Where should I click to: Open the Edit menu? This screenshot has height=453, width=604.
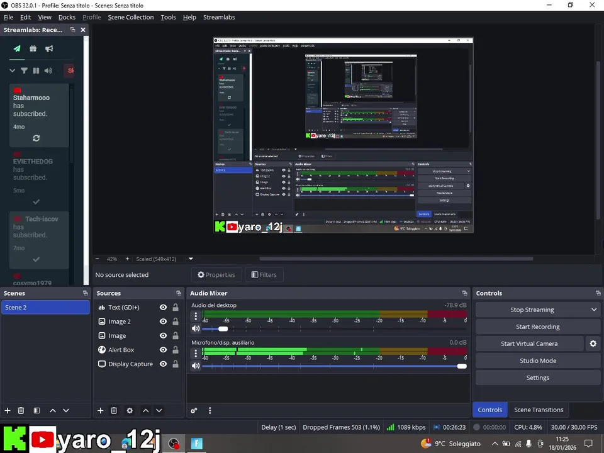25,17
